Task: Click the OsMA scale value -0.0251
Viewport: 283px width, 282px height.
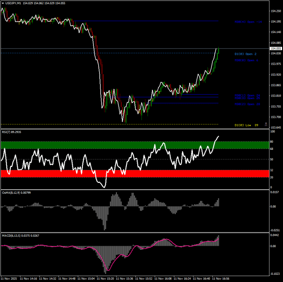Action: point(275,230)
